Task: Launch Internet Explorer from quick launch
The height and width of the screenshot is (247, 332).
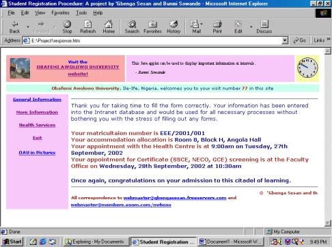Action: 43,242
